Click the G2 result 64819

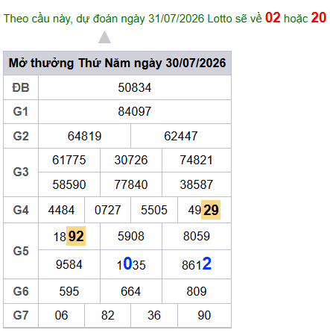point(85,136)
